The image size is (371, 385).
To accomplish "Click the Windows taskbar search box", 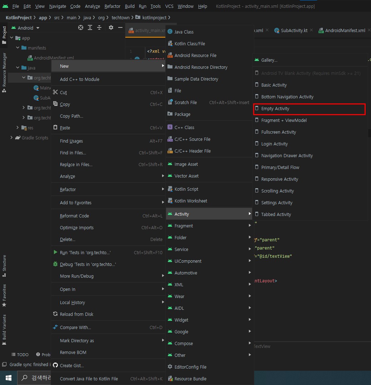I will tap(34, 378).
